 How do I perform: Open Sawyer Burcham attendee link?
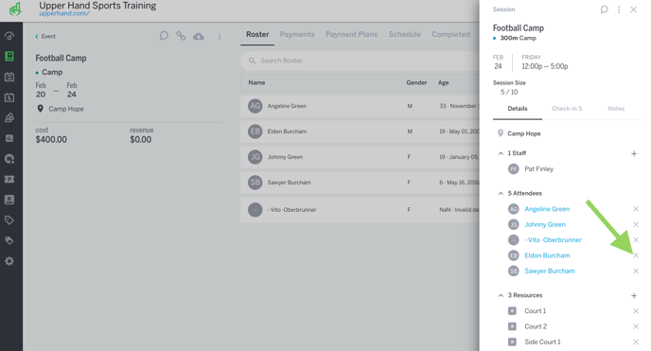(550, 271)
